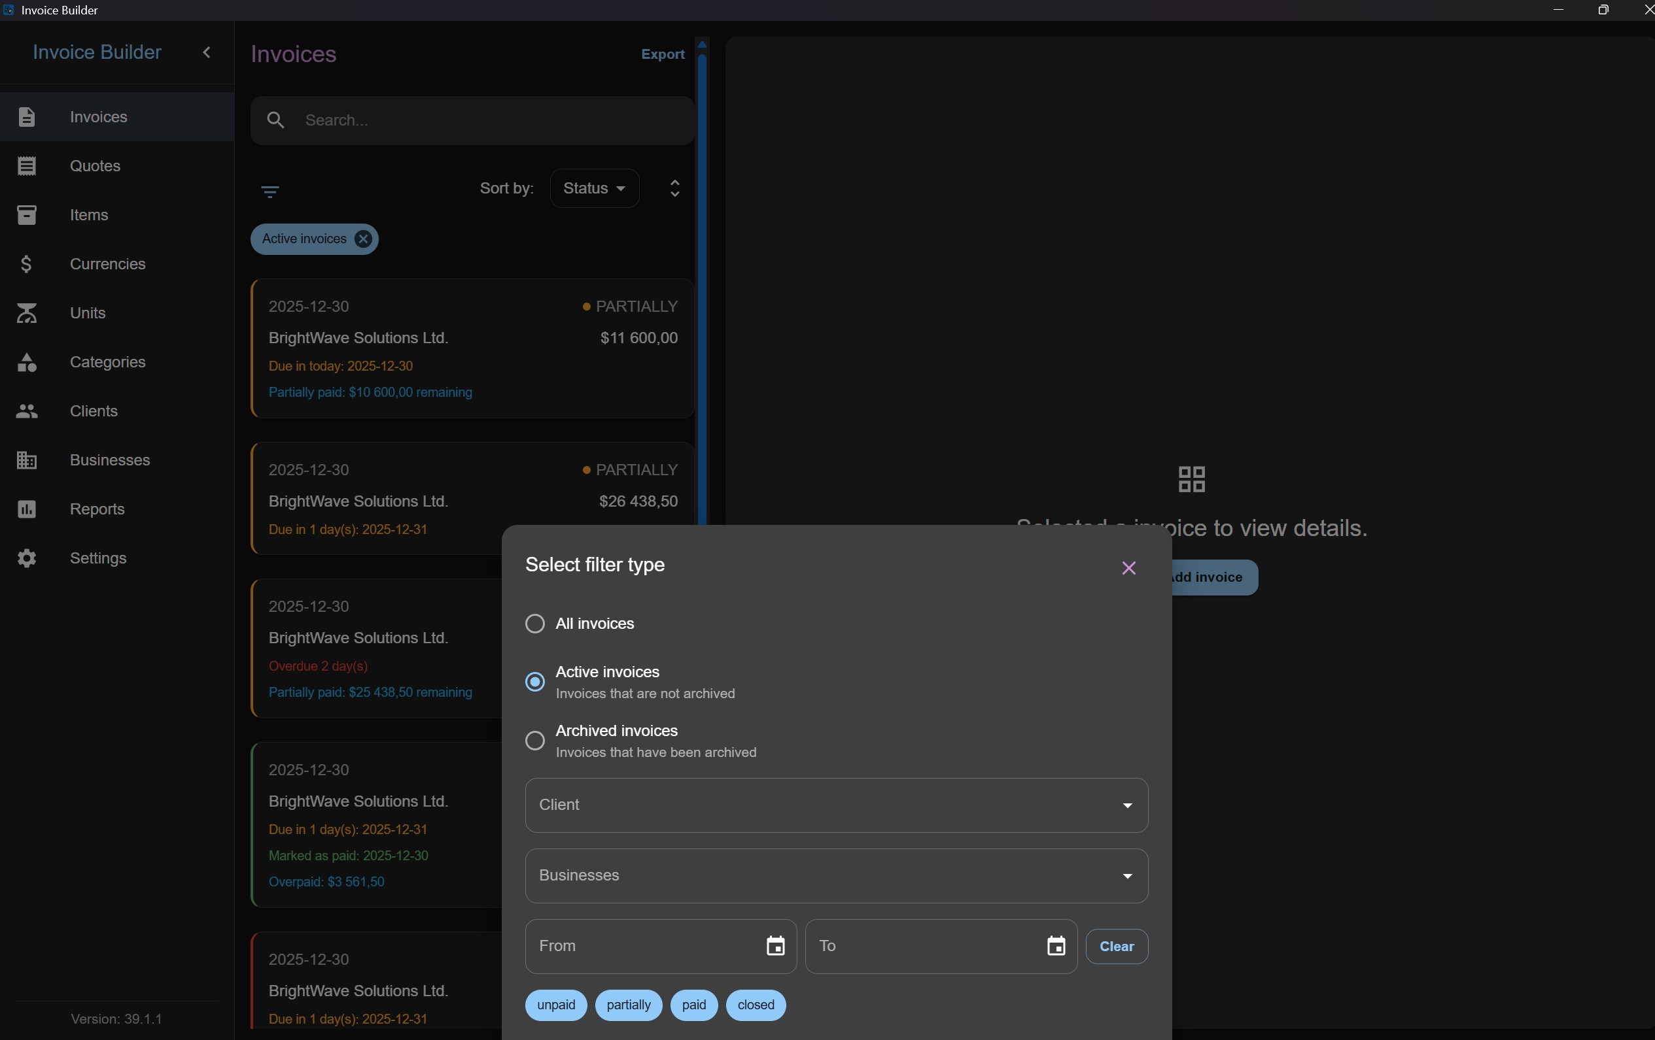Toggle the unpaid status chip
This screenshot has height=1040, width=1655.
556,1005
